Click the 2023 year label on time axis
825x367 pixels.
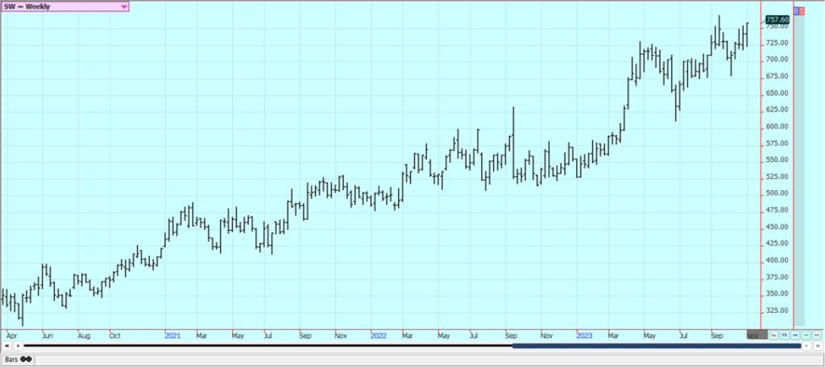(585, 335)
